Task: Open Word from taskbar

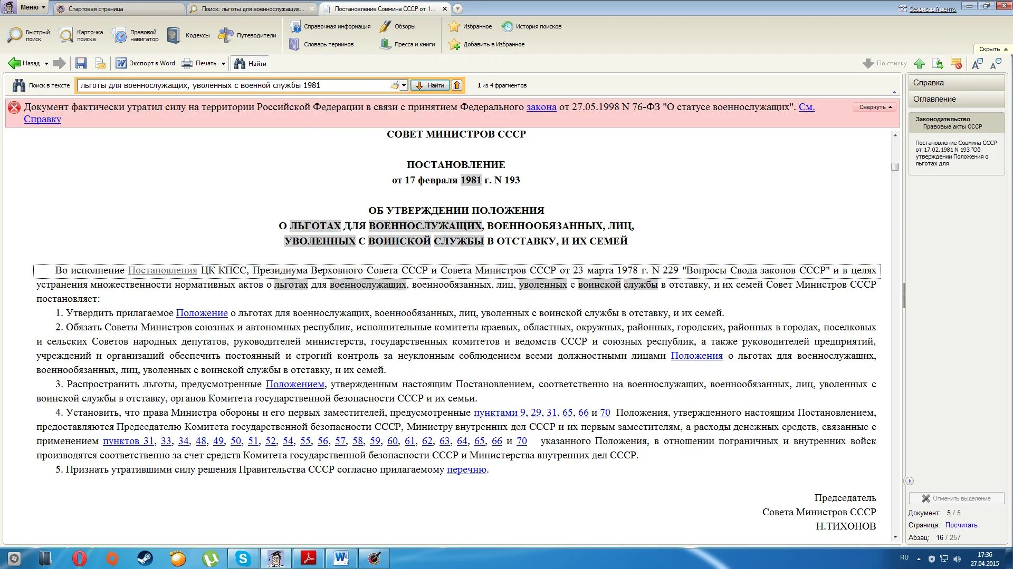Action: coord(341,558)
